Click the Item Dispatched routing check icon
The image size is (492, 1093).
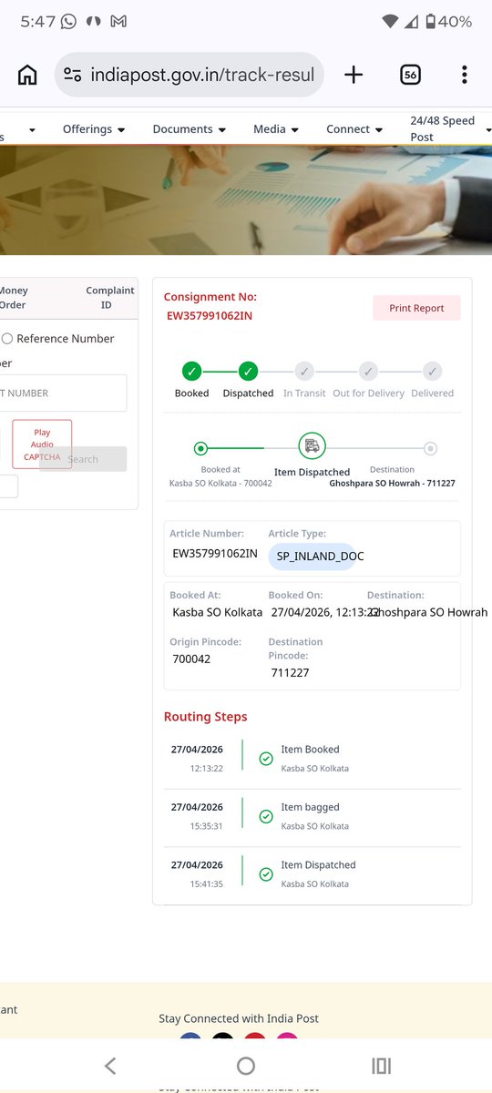click(266, 874)
